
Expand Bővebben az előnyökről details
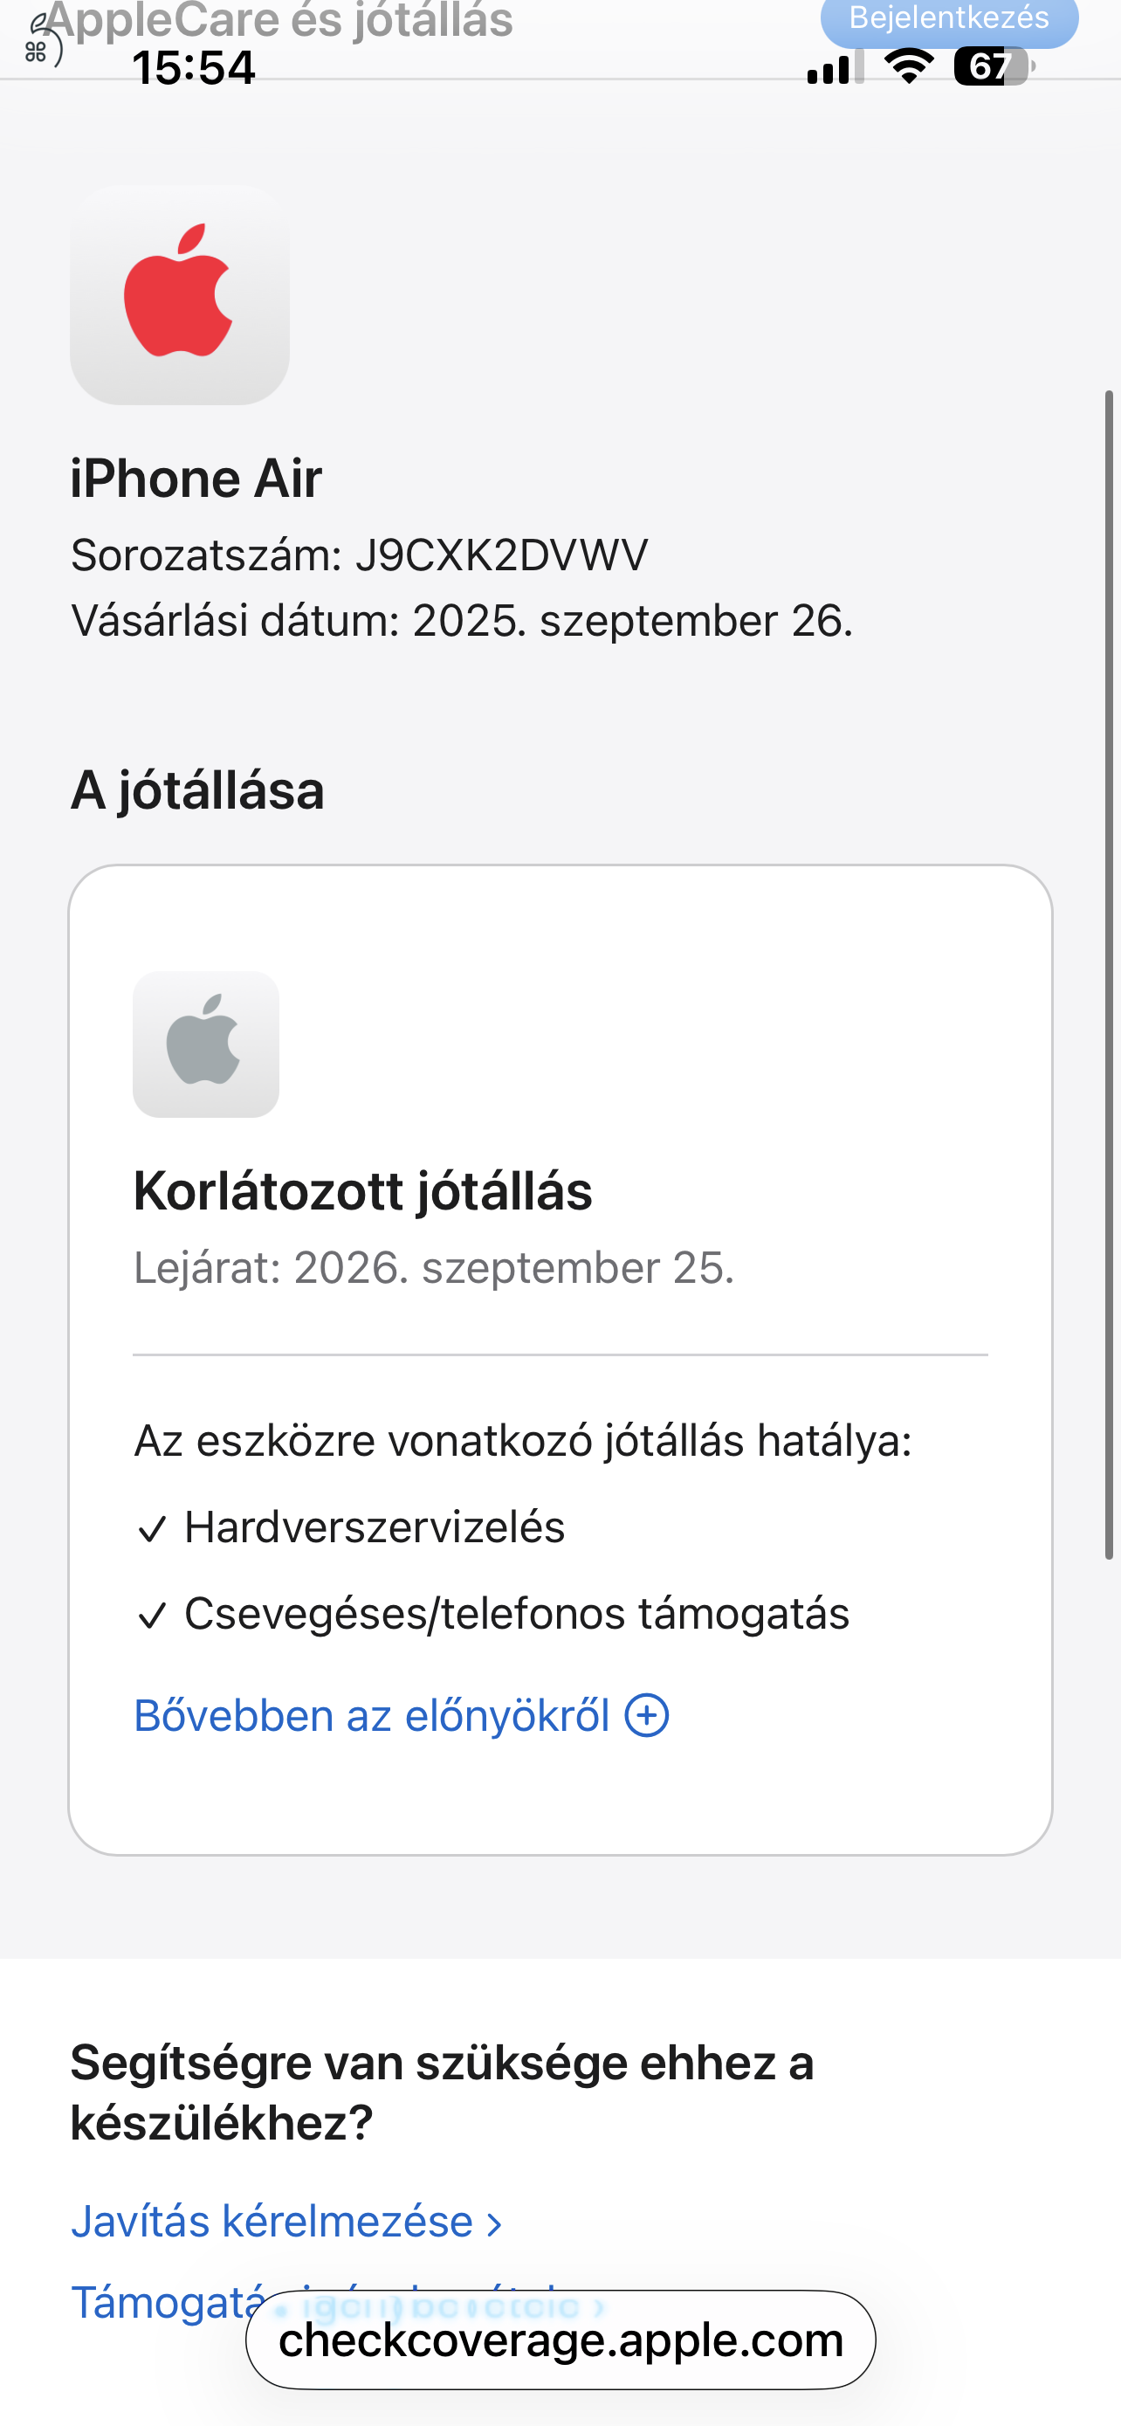pos(373,1715)
